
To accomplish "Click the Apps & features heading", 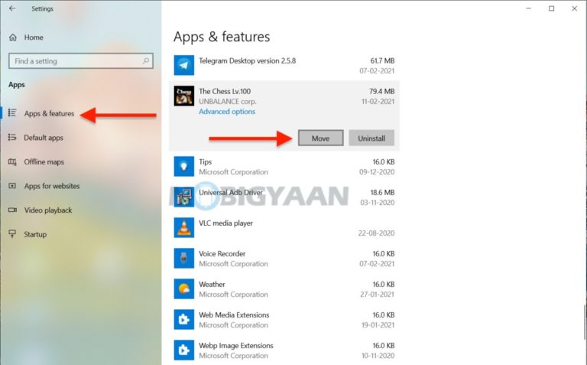I will [x=222, y=37].
